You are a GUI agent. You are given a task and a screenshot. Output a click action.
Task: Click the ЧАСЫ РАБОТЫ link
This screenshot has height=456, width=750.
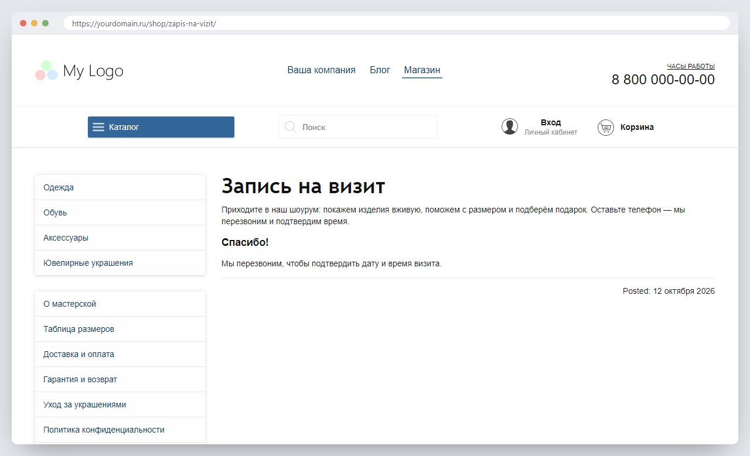[x=691, y=66]
